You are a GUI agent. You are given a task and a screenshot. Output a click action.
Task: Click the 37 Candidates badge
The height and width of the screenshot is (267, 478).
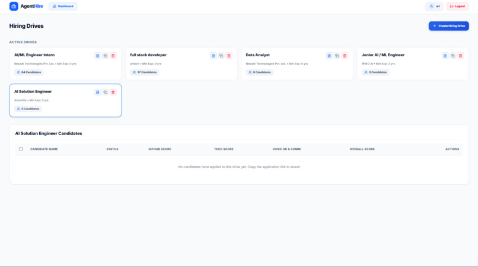(145, 72)
